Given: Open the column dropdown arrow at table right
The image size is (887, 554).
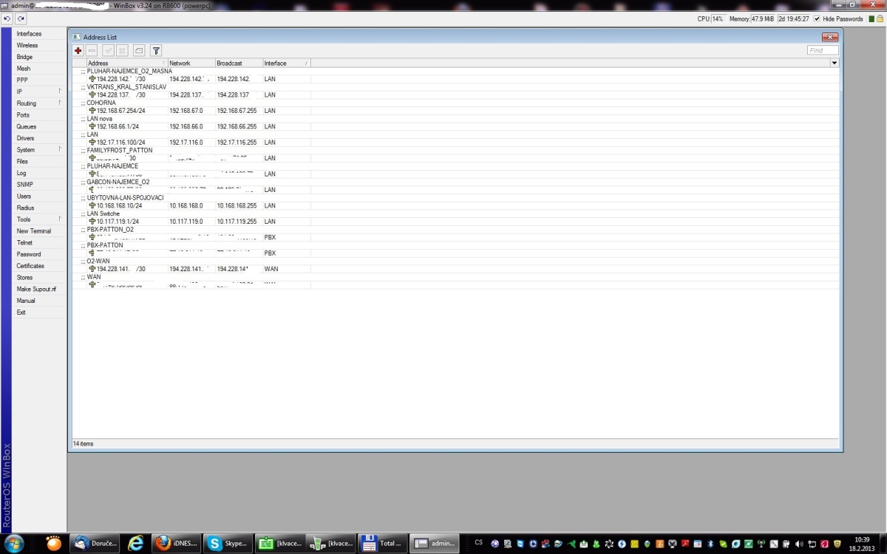Looking at the screenshot, I should (x=835, y=64).
